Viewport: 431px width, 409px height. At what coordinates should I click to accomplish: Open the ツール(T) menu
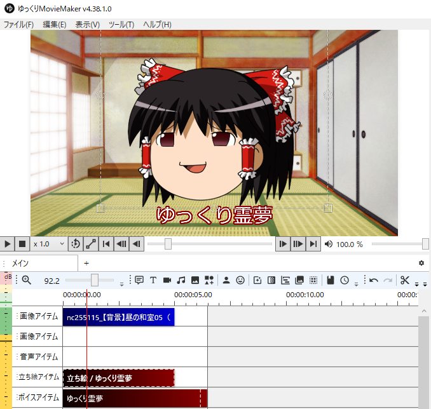(x=121, y=25)
